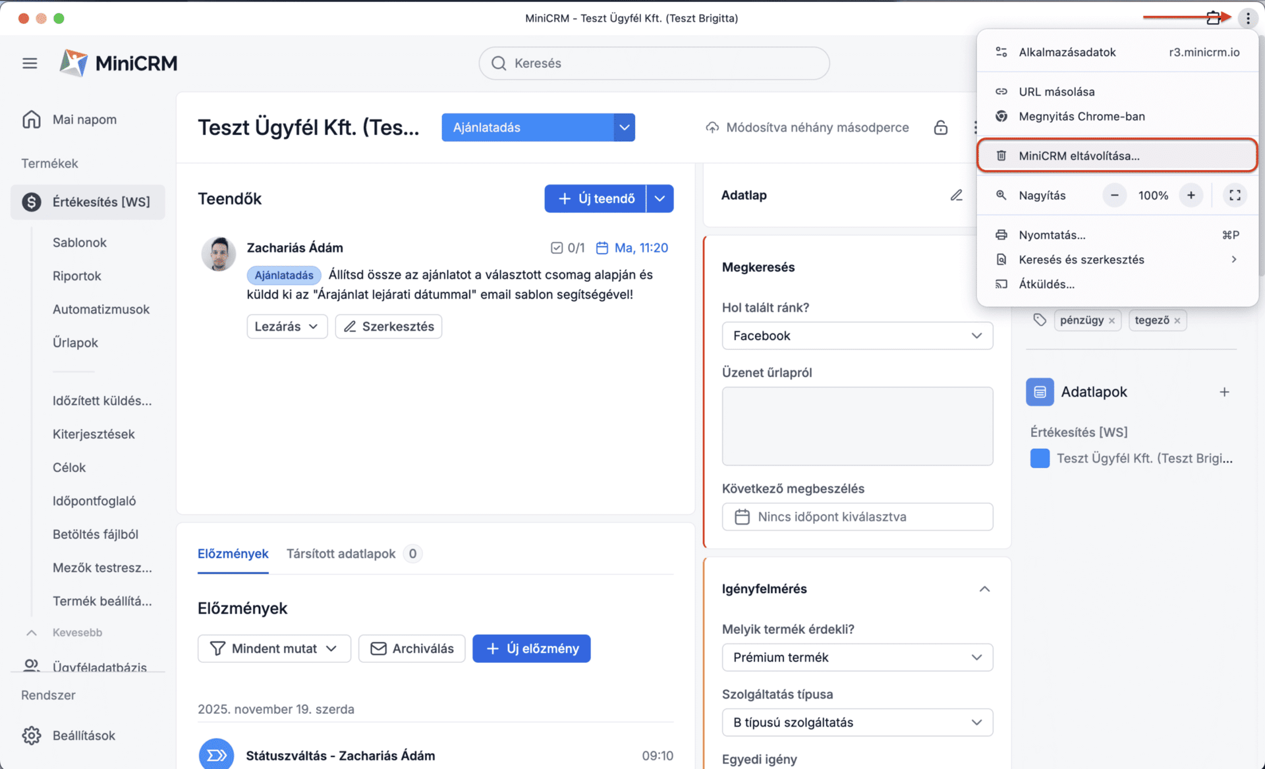Screen dimensions: 1265x769
Task: Remove the pénzügy tag
Action: (x=1111, y=321)
